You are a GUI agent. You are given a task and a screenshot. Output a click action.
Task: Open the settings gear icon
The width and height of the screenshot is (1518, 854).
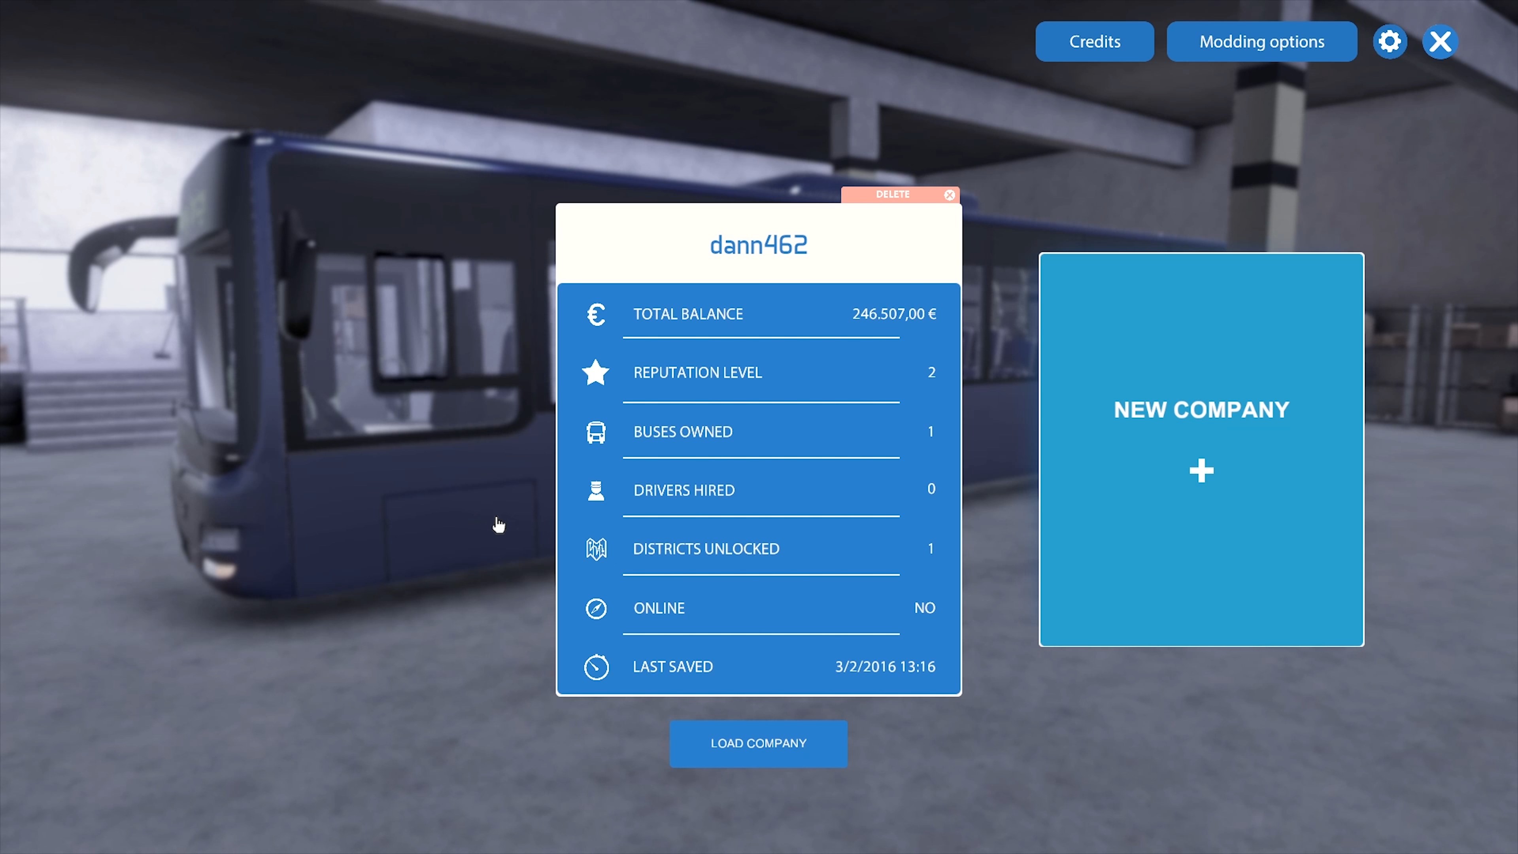point(1390,42)
